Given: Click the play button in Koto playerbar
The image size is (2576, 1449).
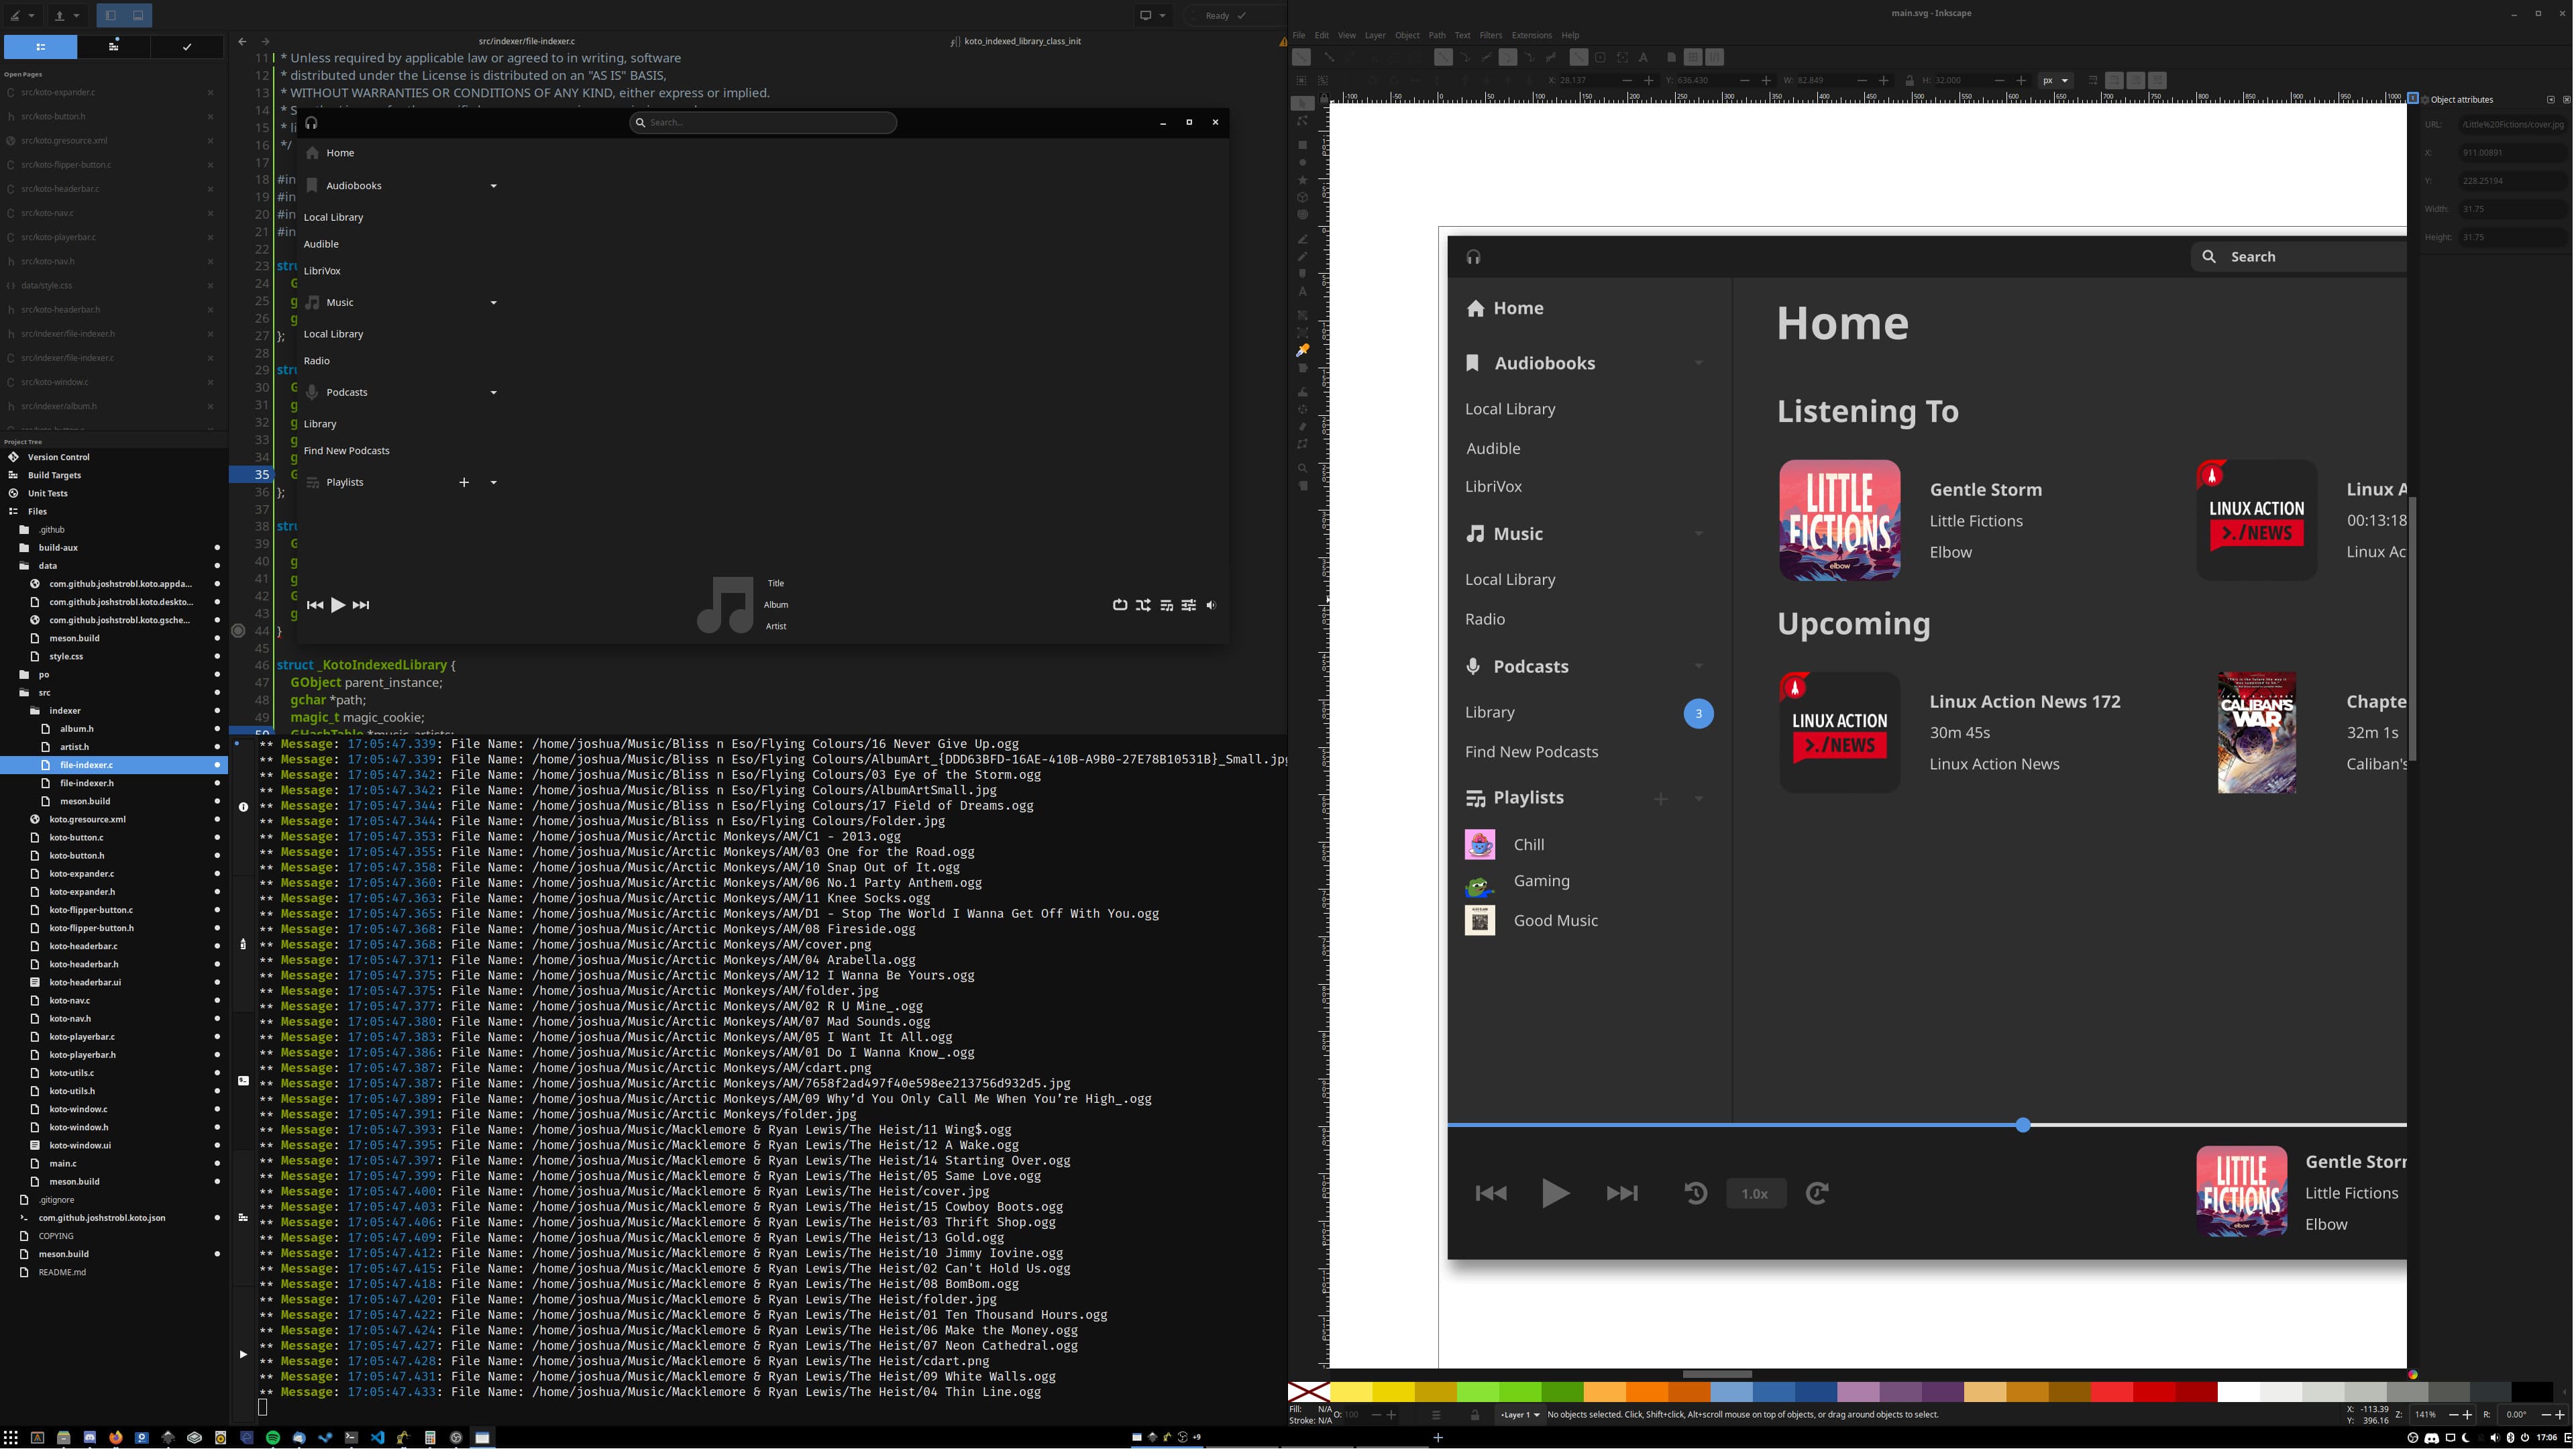Looking at the screenshot, I should 338,605.
